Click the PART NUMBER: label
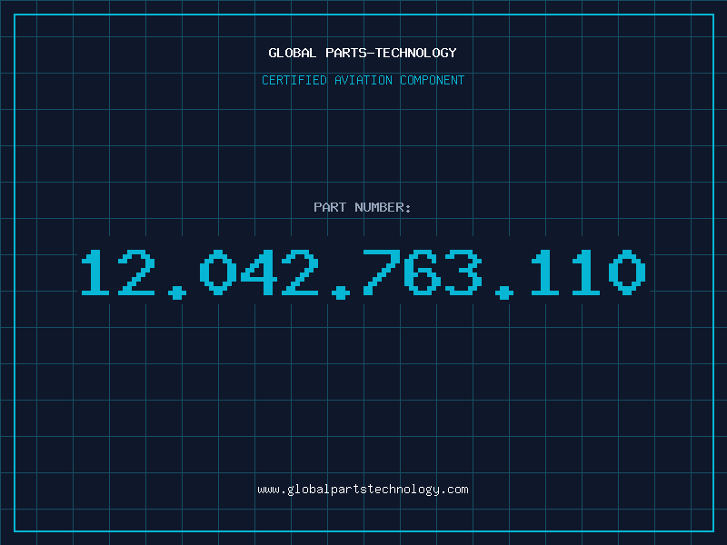The width and height of the screenshot is (727, 545). click(x=363, y=207)
